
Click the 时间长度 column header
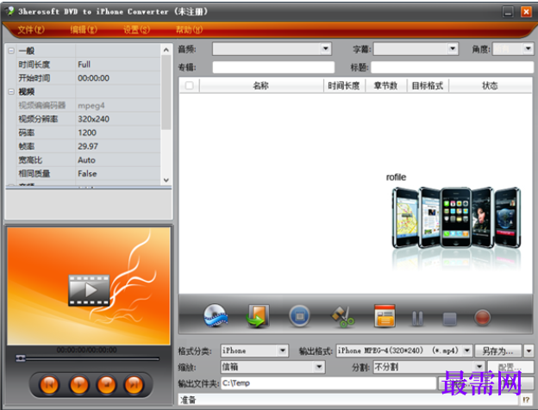[x=344, y=85]
